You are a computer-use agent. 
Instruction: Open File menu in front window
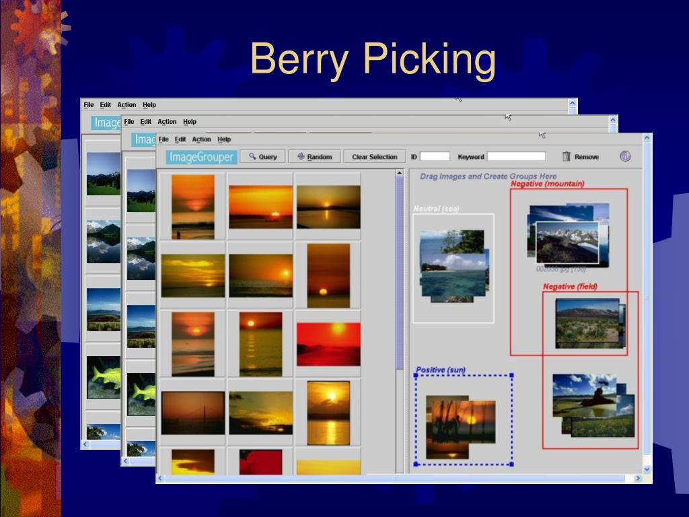tap(164, 139)
